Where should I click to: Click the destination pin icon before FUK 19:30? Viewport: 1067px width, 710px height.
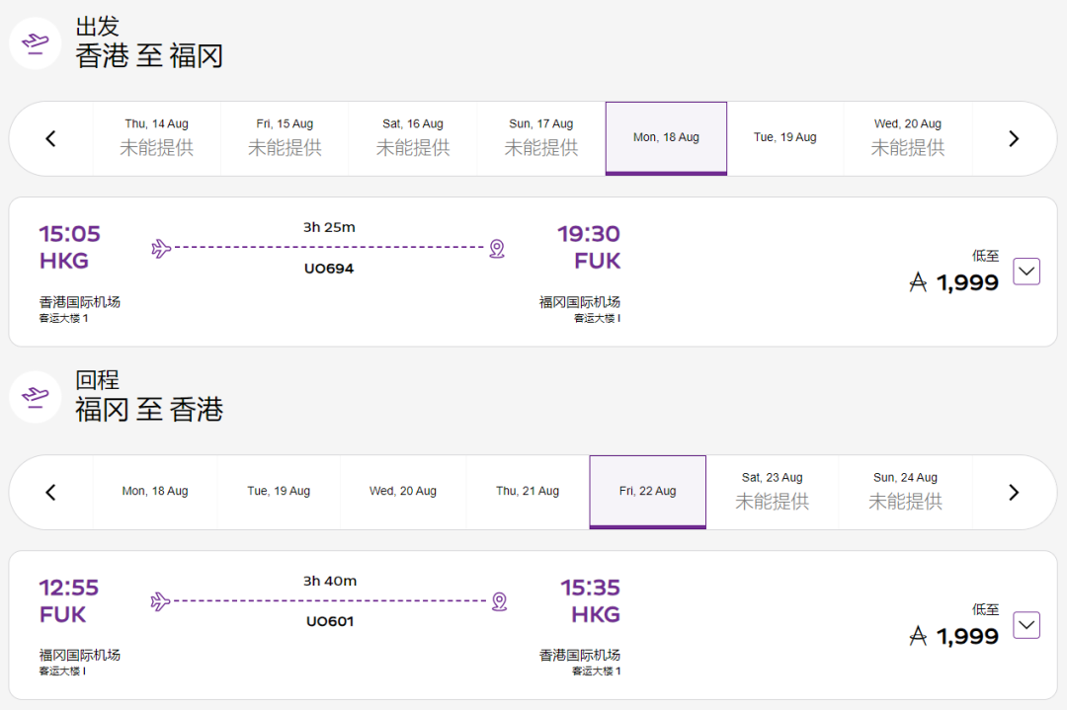[497, 249]
